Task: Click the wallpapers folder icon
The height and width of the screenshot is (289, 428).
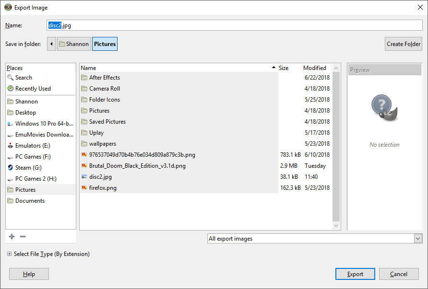Action: pyautogui.click(x=84, y=144)
